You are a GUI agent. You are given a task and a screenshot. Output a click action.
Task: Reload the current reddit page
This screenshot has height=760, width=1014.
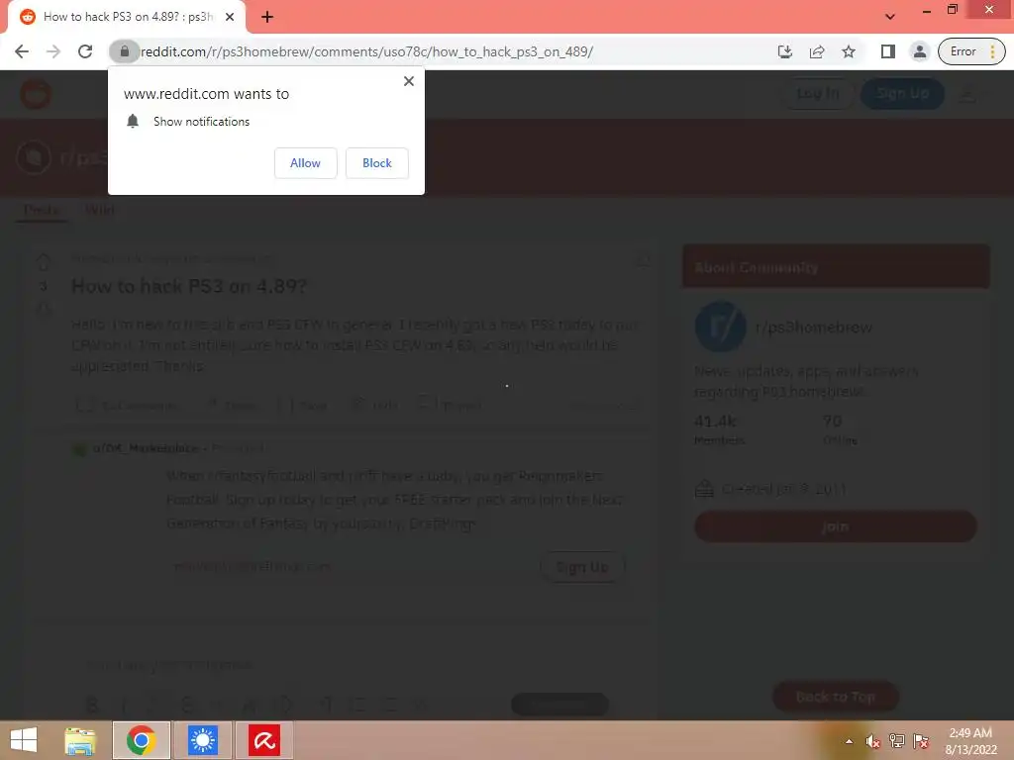[x=85, y=51]
